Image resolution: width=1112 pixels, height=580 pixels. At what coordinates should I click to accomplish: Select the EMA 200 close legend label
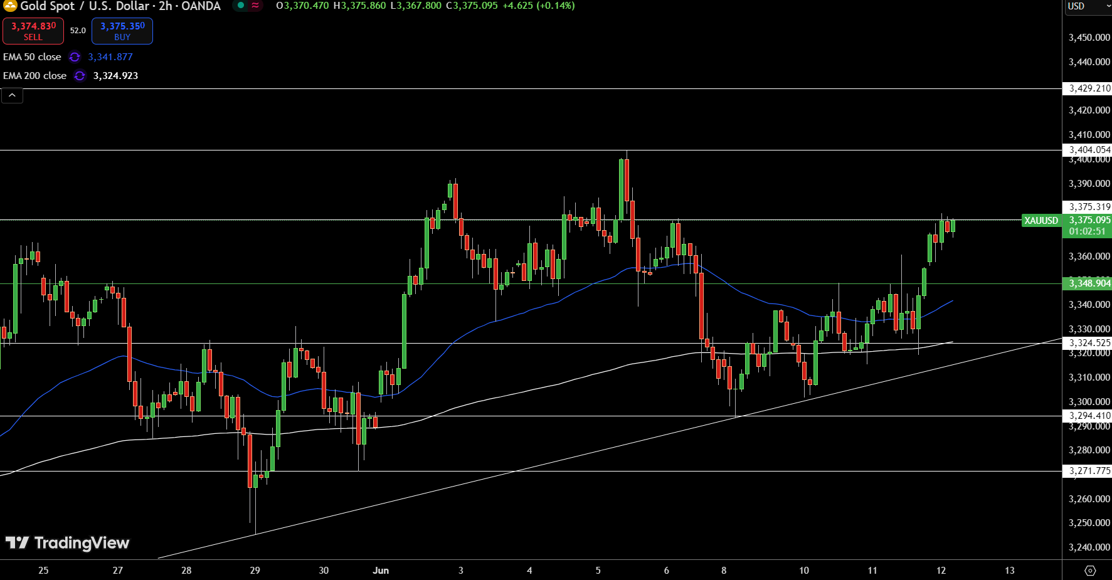coord(34,76)
